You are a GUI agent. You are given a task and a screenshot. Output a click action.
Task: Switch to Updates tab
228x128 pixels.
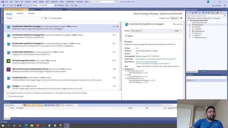(x=31, y=14)
